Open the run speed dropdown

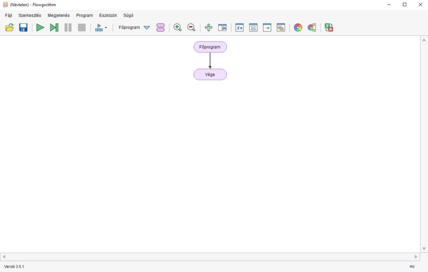click(x=101, y=27)
